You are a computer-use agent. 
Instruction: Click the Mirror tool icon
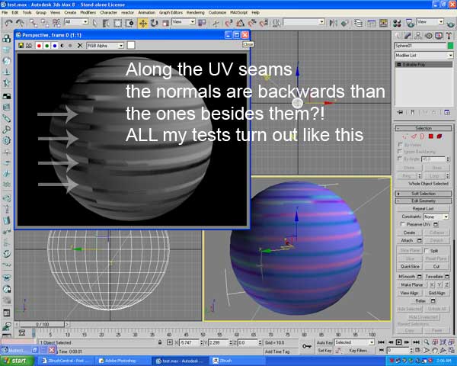click(x=333, y=23)
